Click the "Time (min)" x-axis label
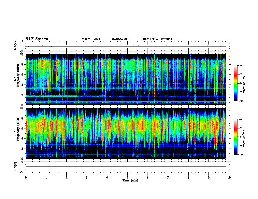The height and width of the screenshot is (199, 258). [x=130, y=180]
